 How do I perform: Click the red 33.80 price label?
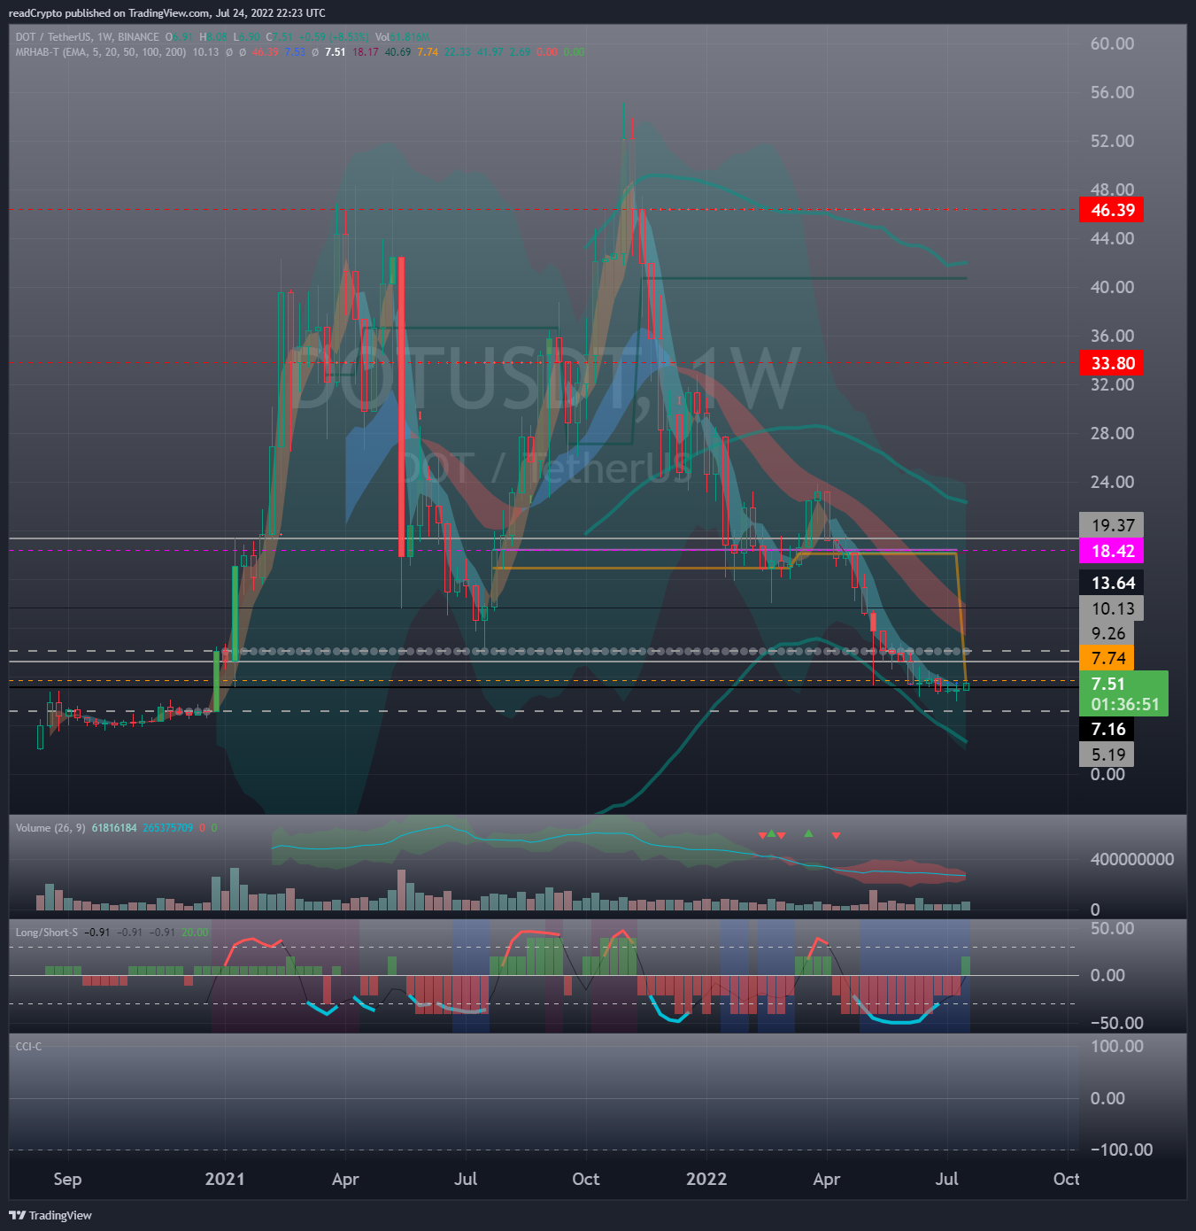[1112, 363]
